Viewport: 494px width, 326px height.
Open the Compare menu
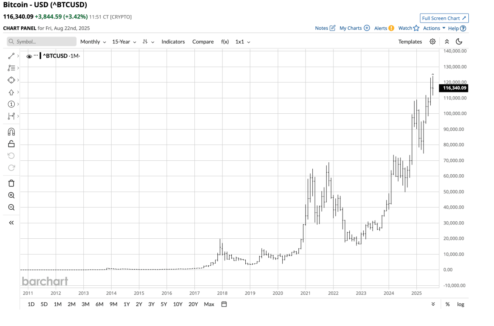[203, 42]
